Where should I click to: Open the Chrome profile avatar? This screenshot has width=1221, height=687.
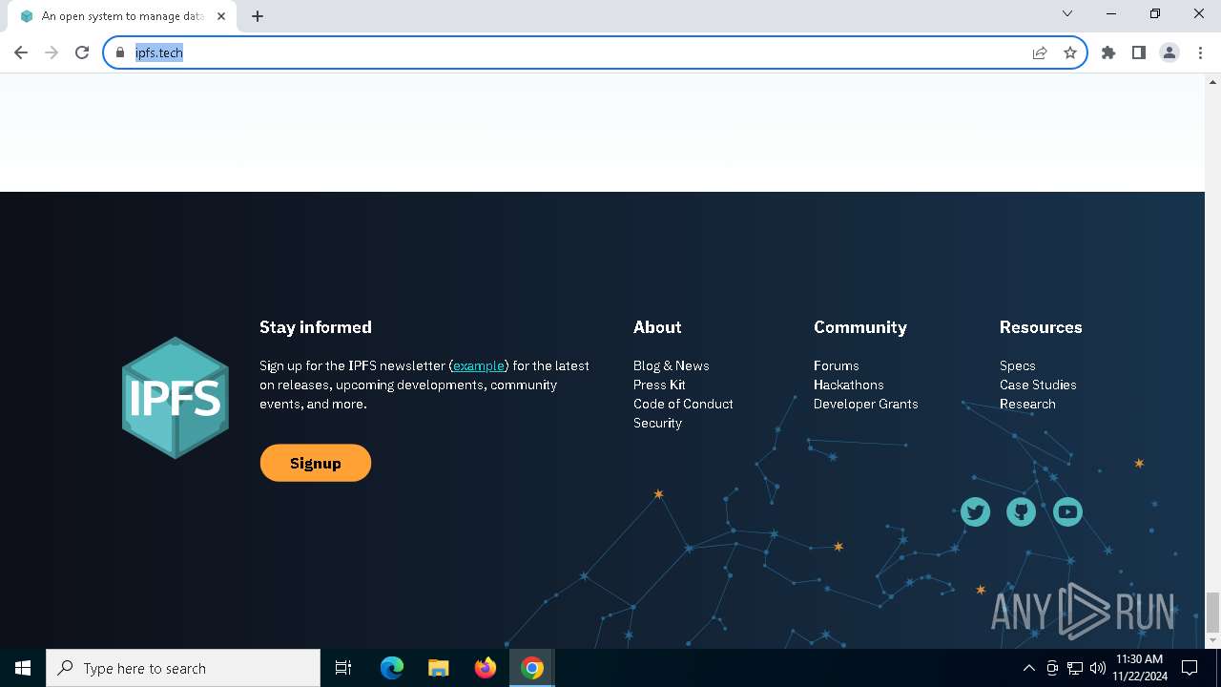(x=1169, y=52)
